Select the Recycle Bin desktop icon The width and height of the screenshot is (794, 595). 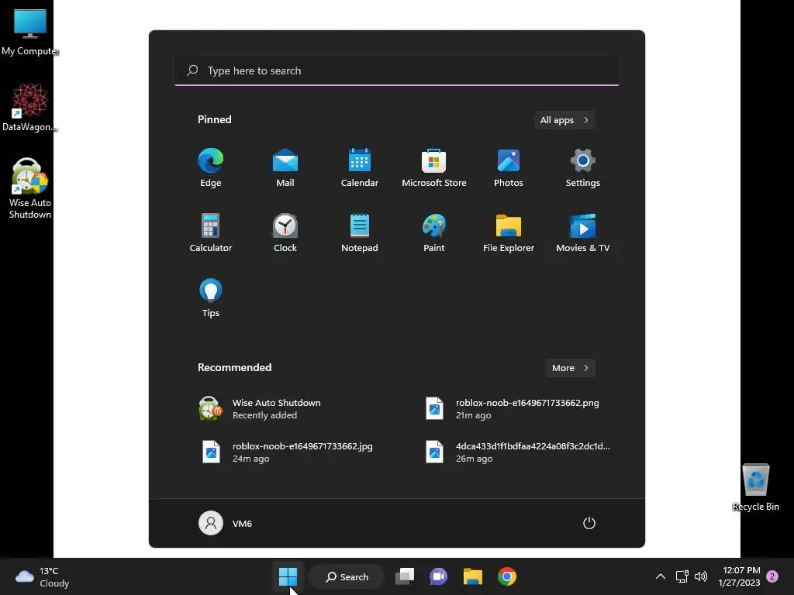(x=755, y=487)
